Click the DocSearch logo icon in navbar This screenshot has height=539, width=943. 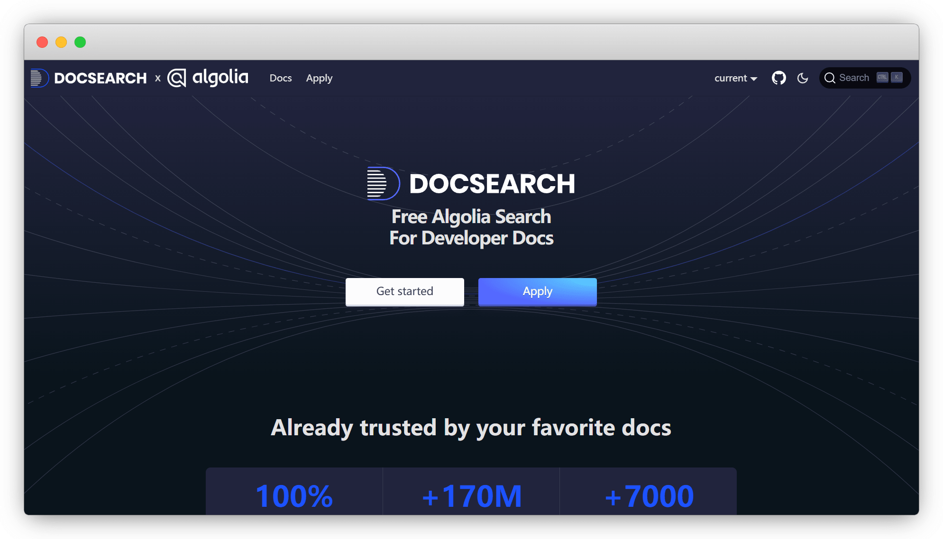coord(39,78)
